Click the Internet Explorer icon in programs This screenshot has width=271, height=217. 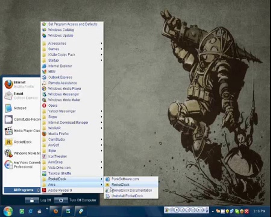[x=44, y=66]
